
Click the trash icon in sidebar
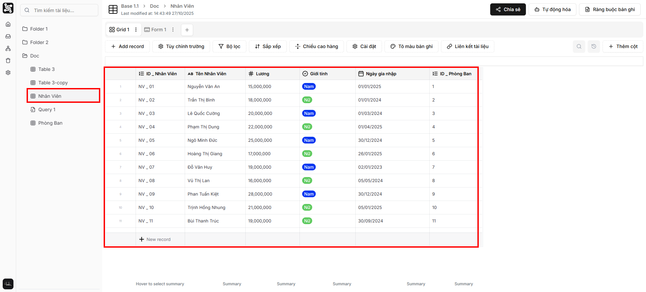coord(8,60)
